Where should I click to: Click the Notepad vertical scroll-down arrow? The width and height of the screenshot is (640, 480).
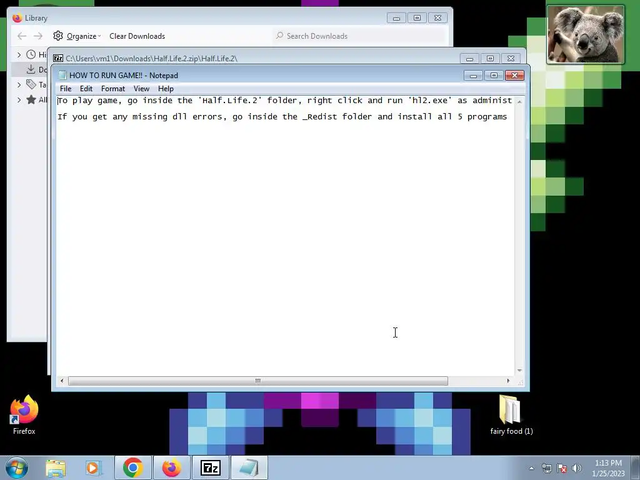pos(519,371)
